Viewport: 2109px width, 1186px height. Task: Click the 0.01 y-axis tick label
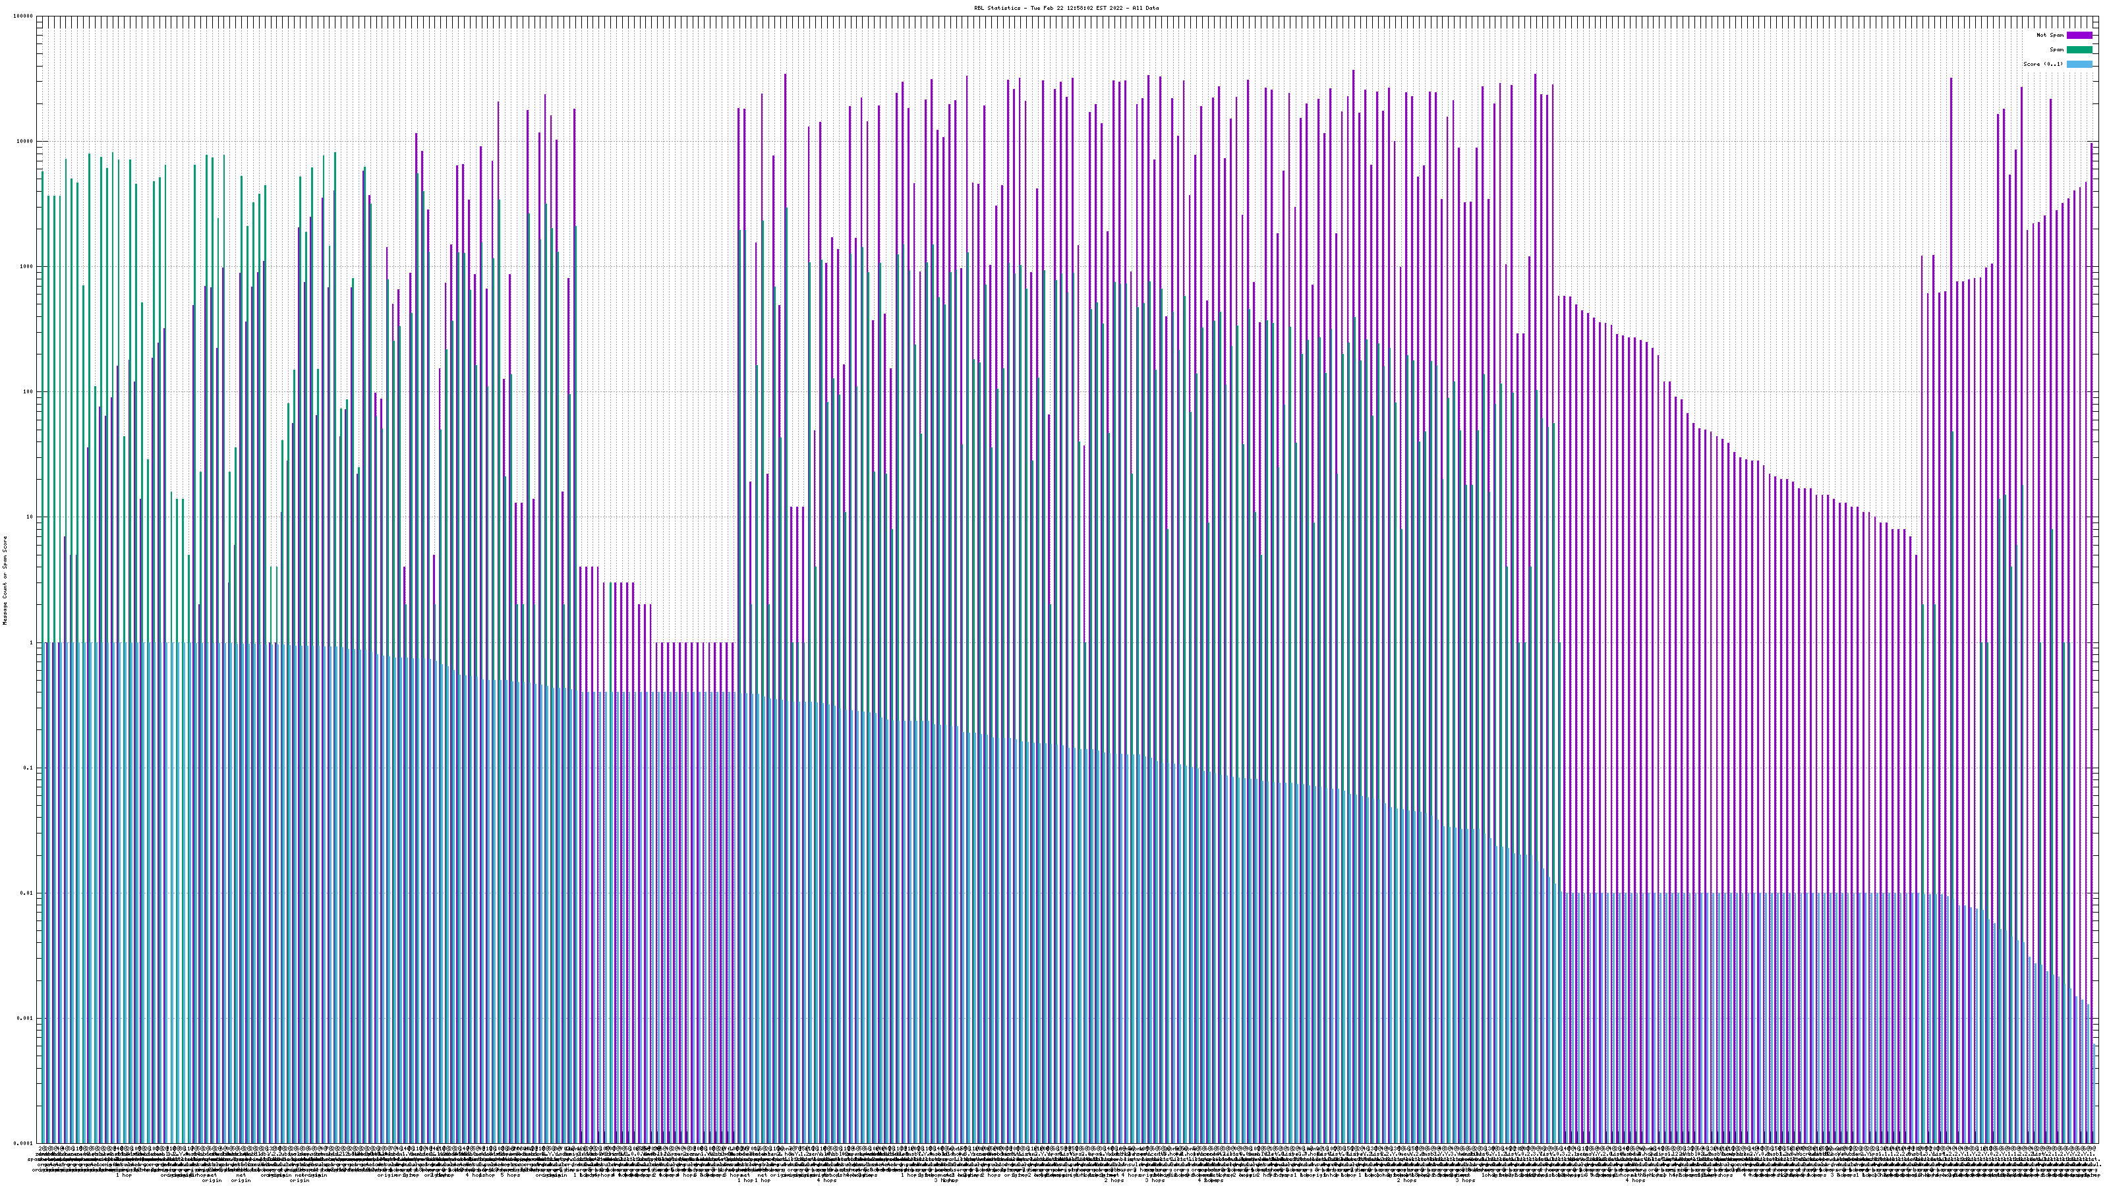pyautogui.click(x=27, y=893)
